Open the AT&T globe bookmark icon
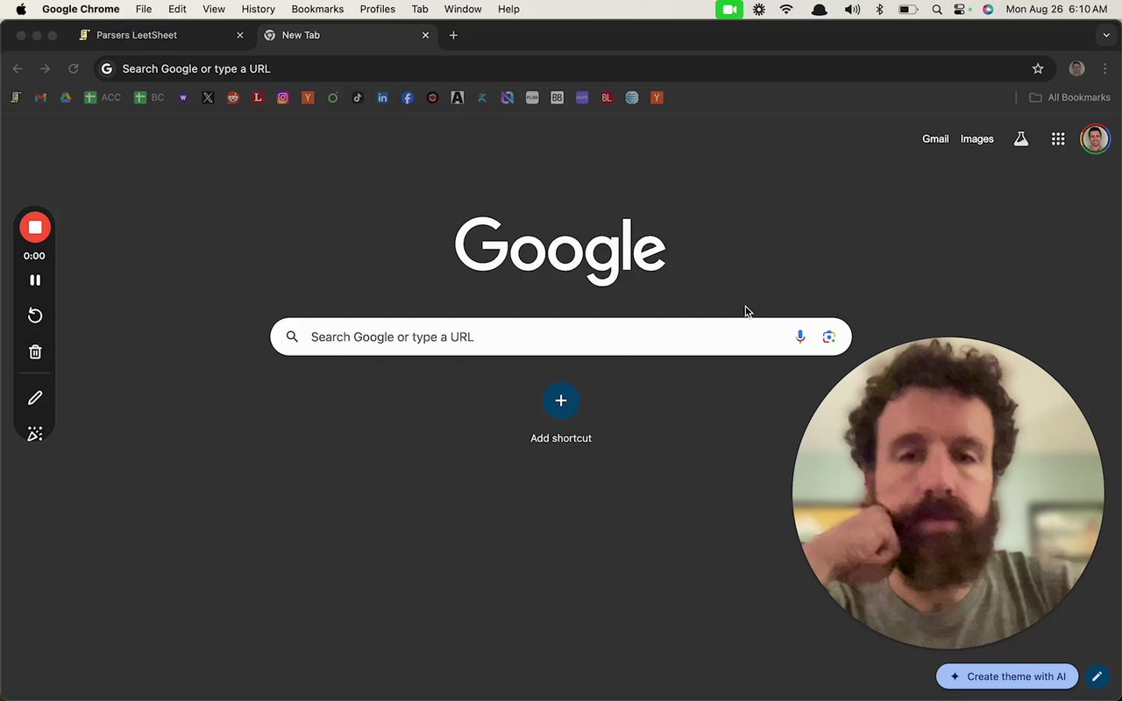Screen dimensions: 1122x701 click(632, 98)
